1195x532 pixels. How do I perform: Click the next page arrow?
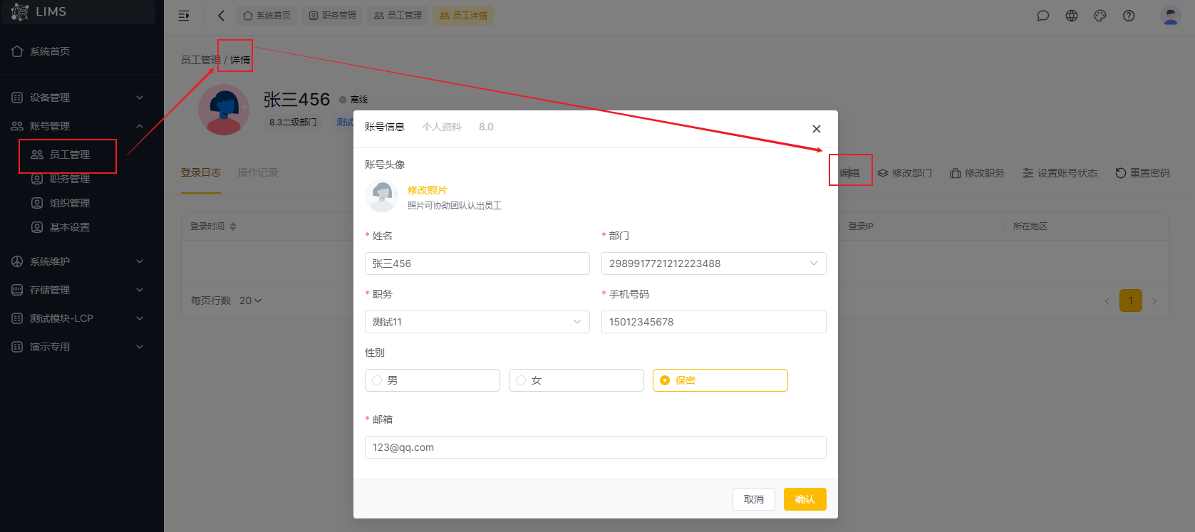(x=1154, y=301)
